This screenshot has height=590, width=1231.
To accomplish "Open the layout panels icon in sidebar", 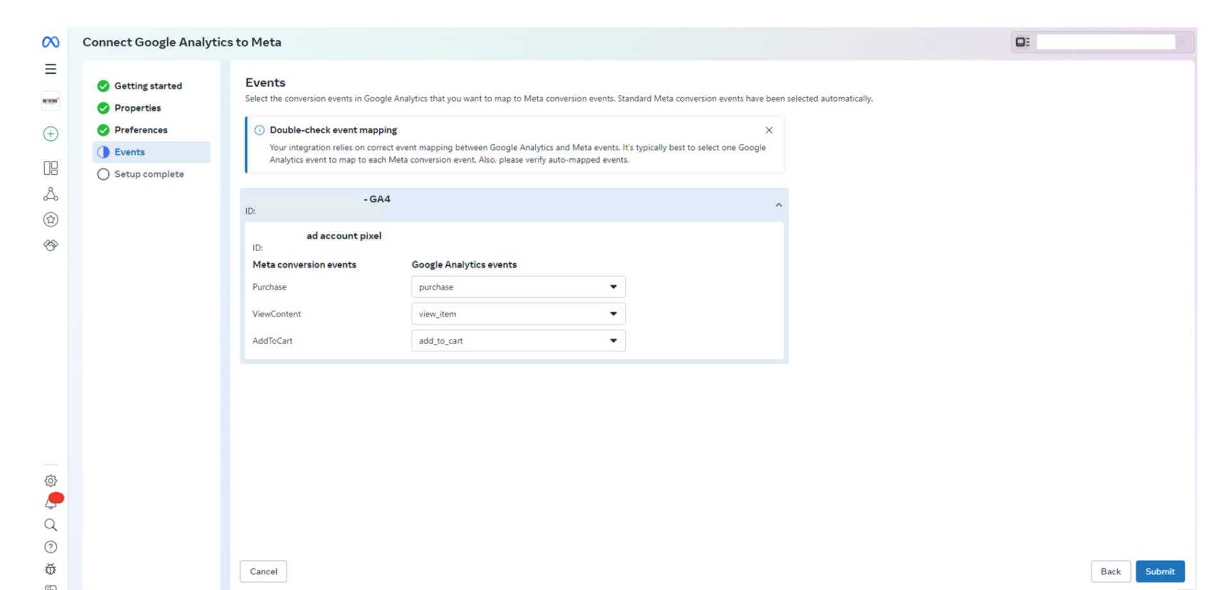I will pos(51,168).
